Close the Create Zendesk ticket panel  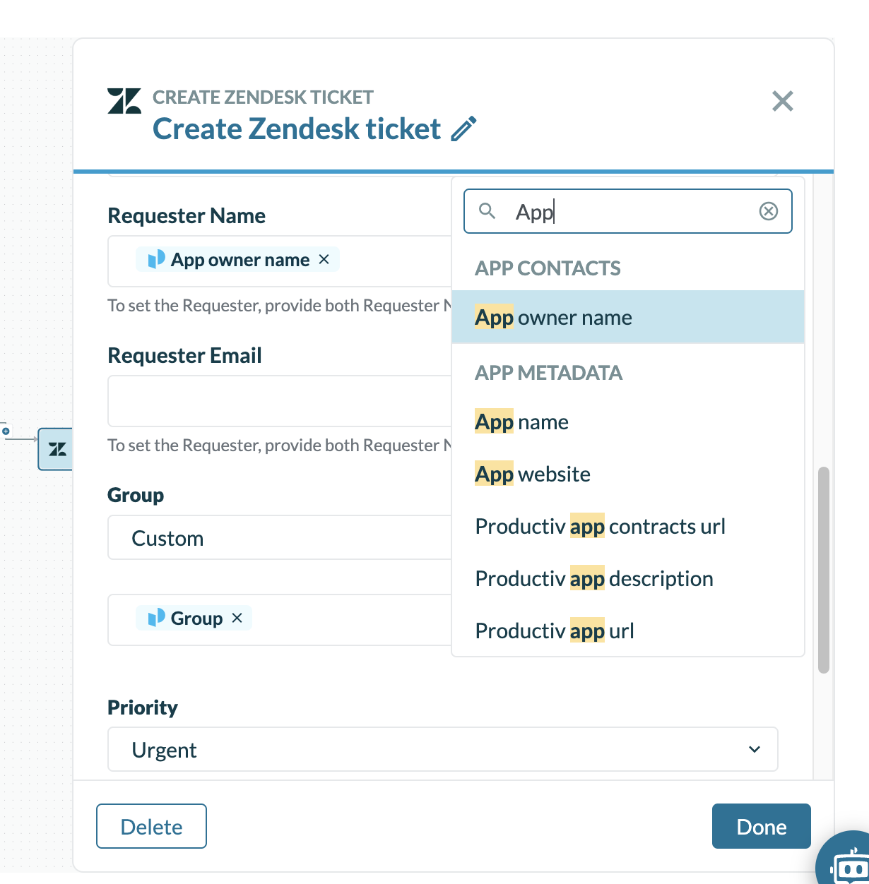click(782, 101)
